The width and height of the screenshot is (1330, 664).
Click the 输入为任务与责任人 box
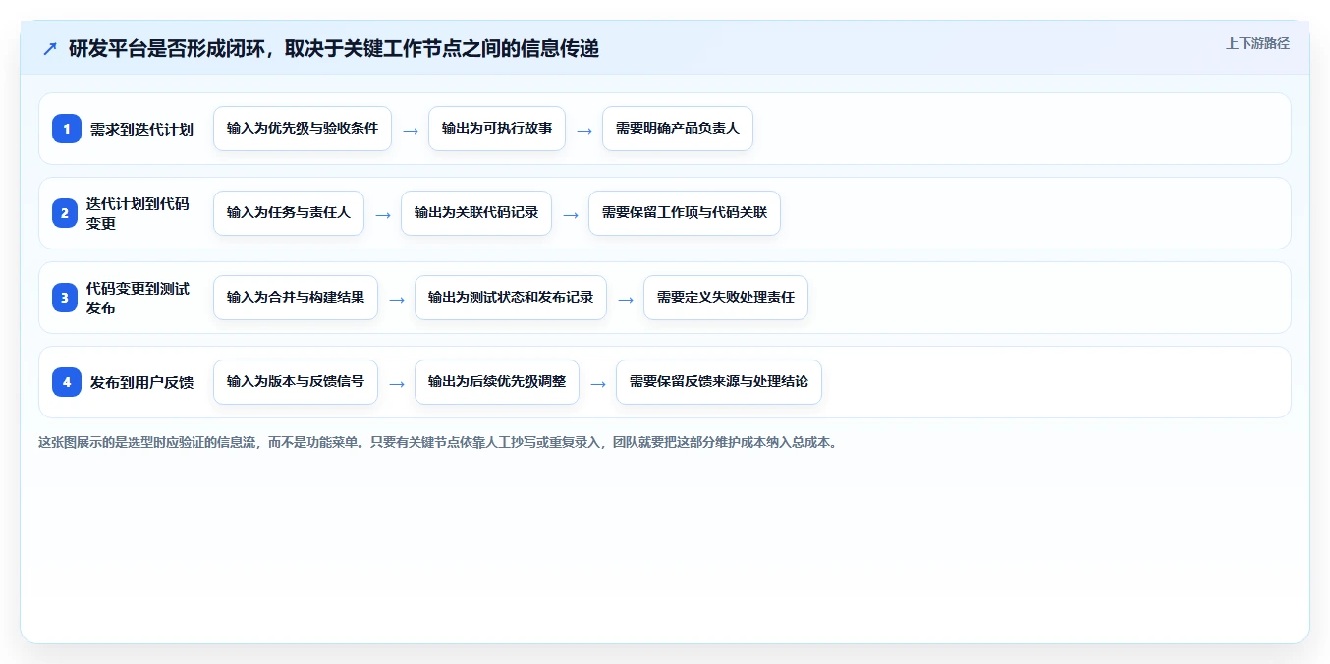pos(289,213)
